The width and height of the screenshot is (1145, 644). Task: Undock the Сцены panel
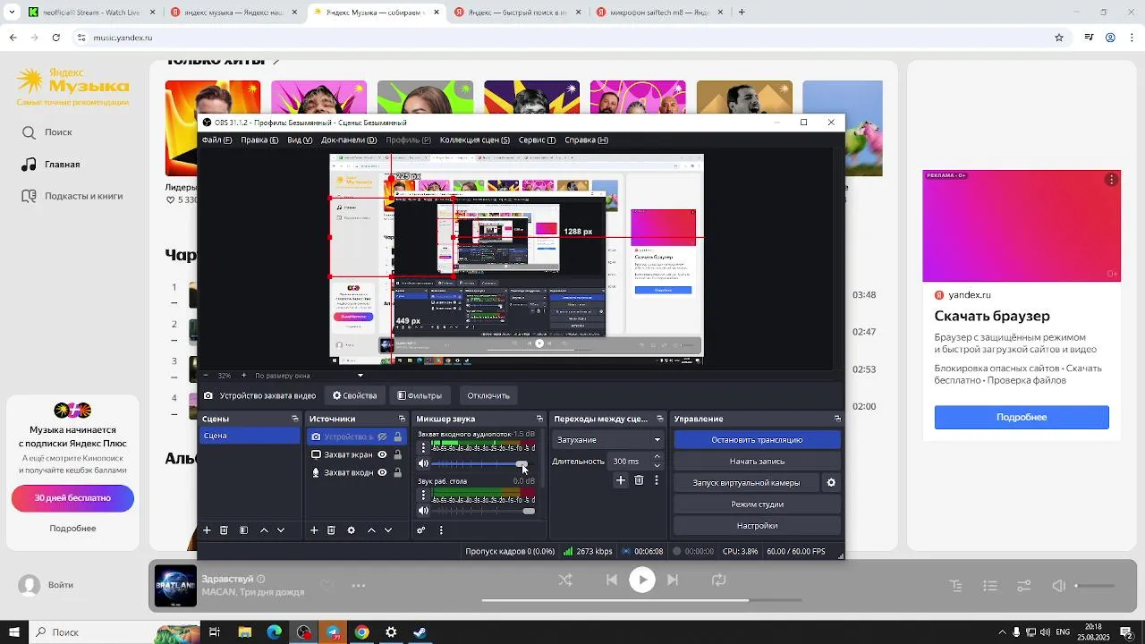coord(295,419)
